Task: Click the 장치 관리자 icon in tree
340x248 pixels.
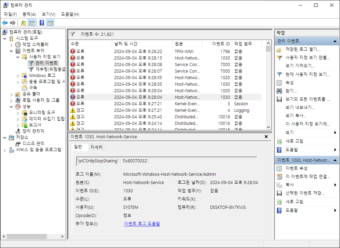Action: pos(18,131)
